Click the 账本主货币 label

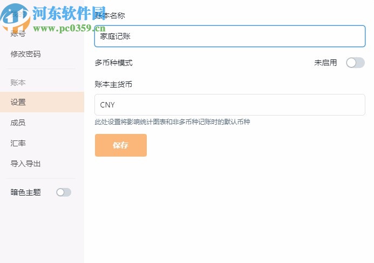click(113, 84)
